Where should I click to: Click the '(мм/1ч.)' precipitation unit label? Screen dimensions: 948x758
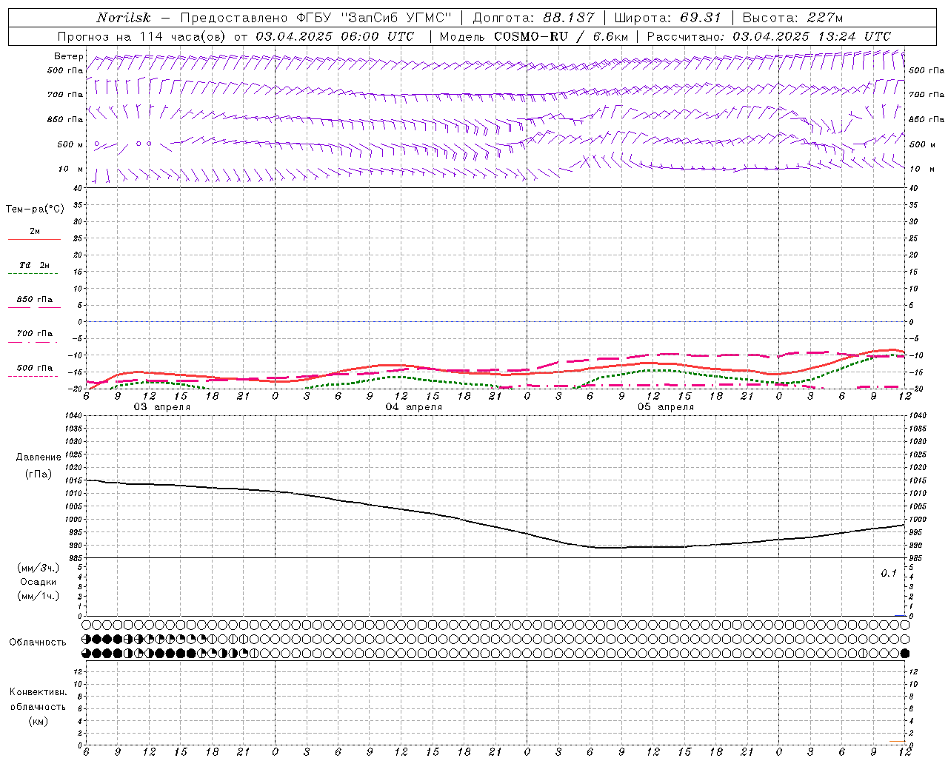(39, 596)
